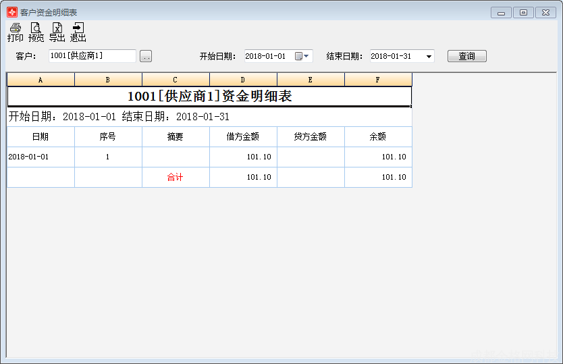The width and height of the screenshot is (563, 364).
Task: Click the red 合计 total cell
Action: click(x=176, y=177)
